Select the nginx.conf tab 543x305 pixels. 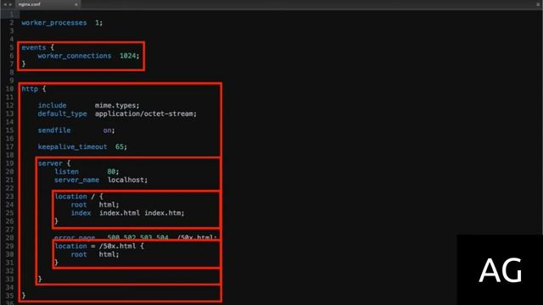pos(48,4)
